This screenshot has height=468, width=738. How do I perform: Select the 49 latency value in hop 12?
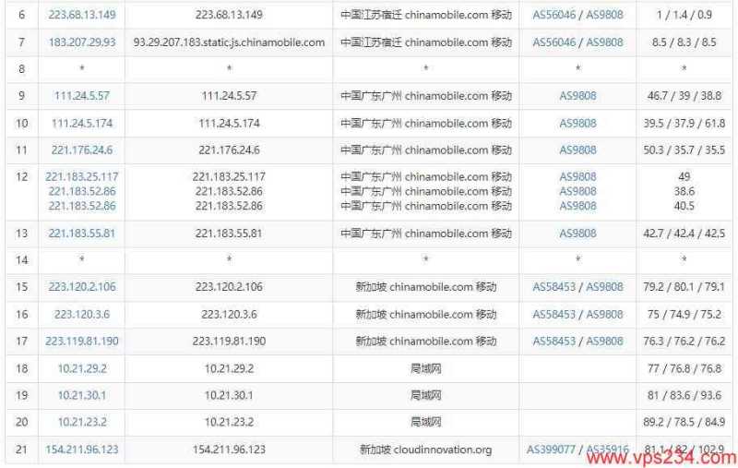click(684, 176)
